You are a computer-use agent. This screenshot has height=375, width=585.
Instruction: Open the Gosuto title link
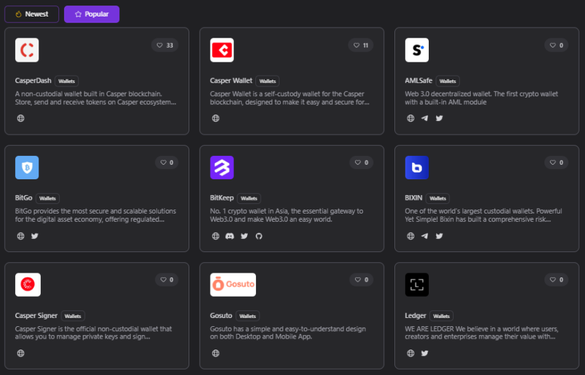pos(221,316)
